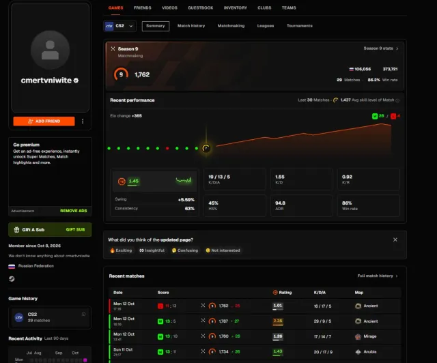
Task: Open the TEAMS tab
Action: pos(289,8)
